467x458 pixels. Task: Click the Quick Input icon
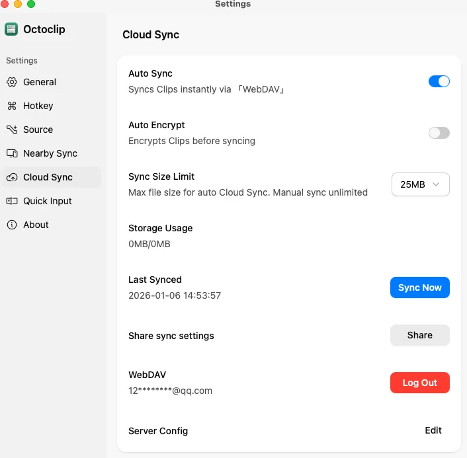click(12, 201)
